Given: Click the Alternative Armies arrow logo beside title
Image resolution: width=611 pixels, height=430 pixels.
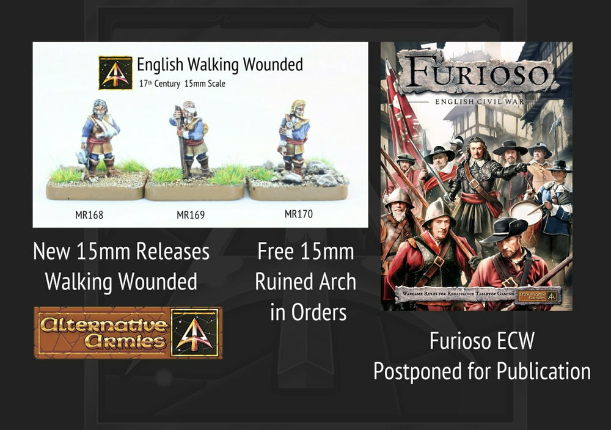Looking at the screenshot, I should pyautogui.click(x=115, y=73).
